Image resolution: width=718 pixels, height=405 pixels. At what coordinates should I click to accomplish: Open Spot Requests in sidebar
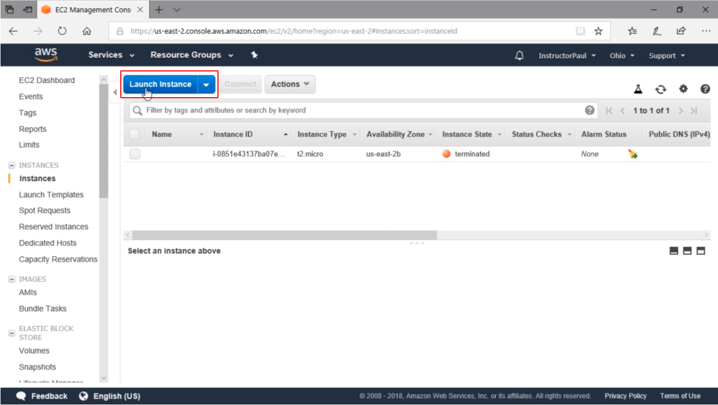click(45, 211)
